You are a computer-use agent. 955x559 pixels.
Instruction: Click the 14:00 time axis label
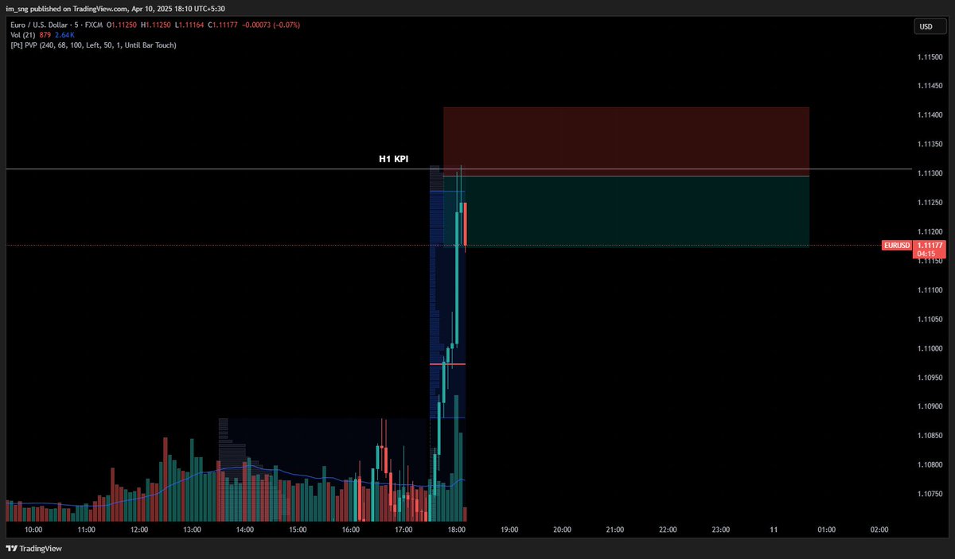[x=245, y=530]
